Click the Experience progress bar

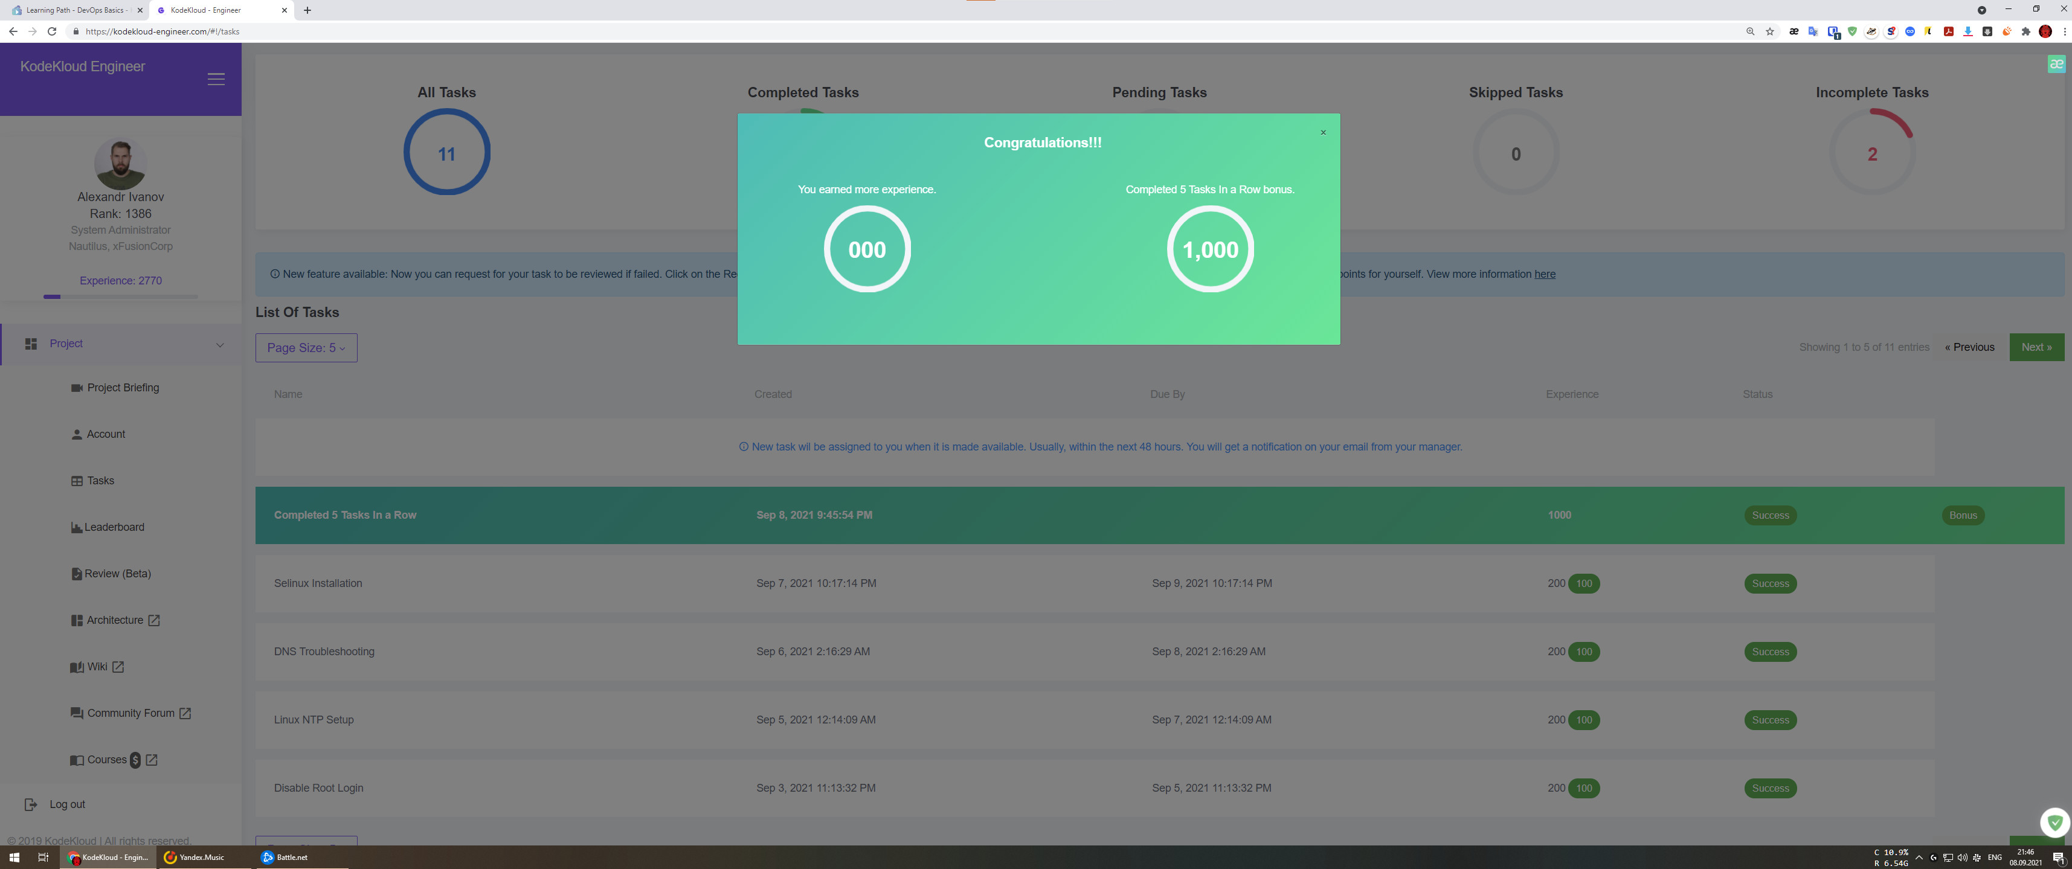(121, 297)
